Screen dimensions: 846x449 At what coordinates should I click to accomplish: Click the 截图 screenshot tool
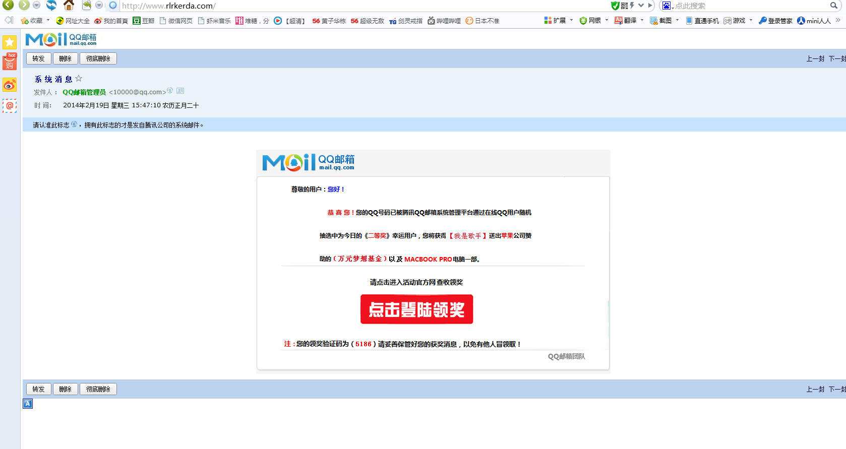[660, 21]
